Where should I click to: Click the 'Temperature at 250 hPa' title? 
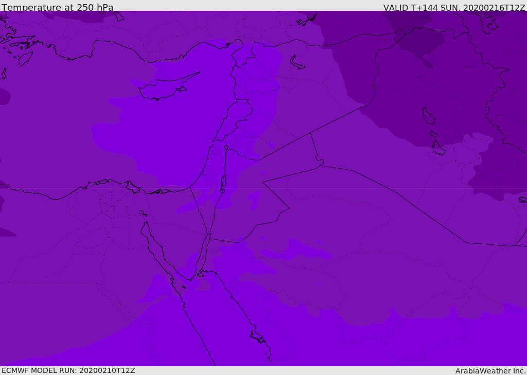pos(58,7)
